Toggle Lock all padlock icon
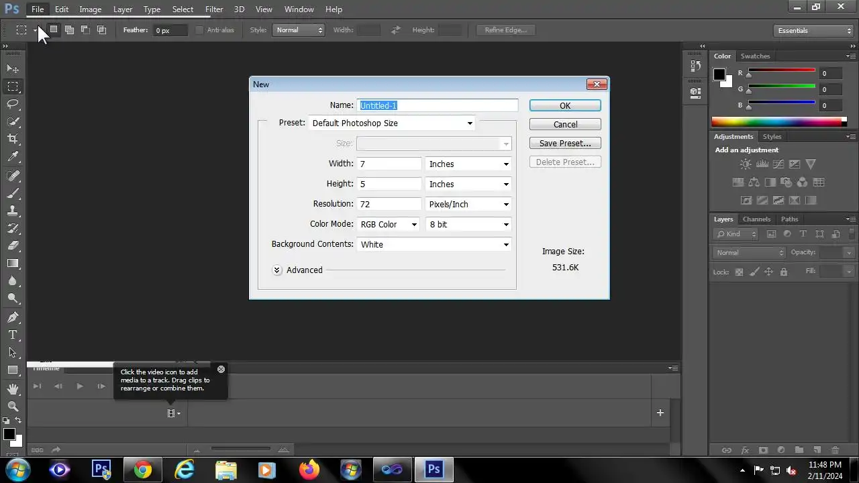This screenshot has width=859, height=483. [x=783, y=272]
